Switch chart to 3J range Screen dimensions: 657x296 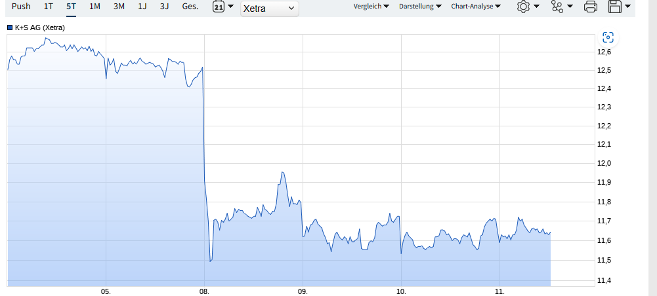pyautogui.click(x=164, y=7)
